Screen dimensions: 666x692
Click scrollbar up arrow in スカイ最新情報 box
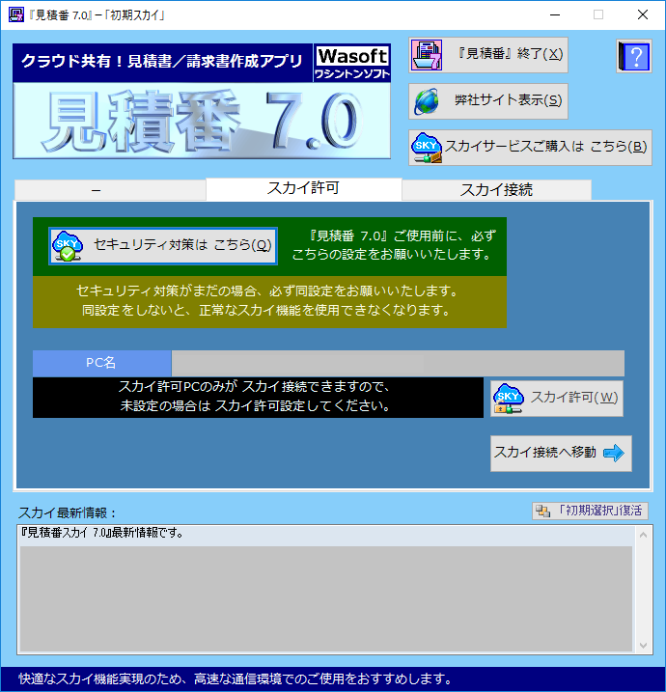643,536
